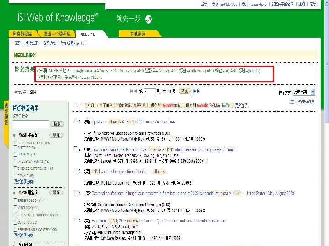Click the analyze results list icon

coord(292,102)
